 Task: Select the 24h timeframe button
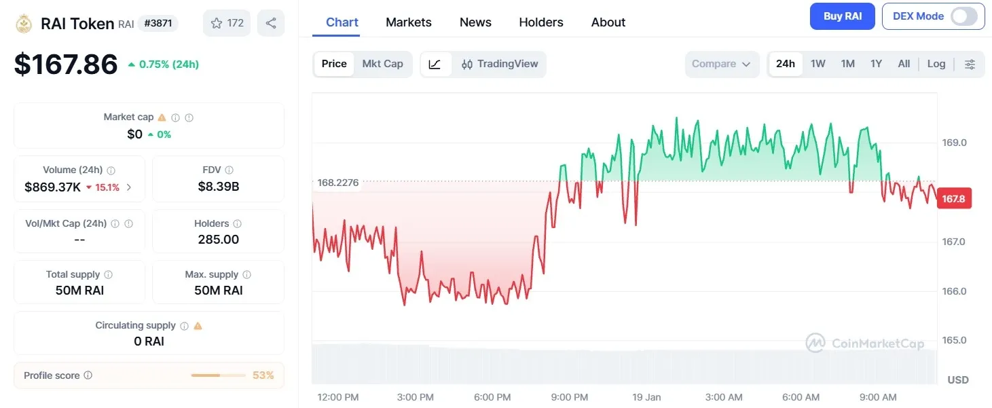[786, 64]
